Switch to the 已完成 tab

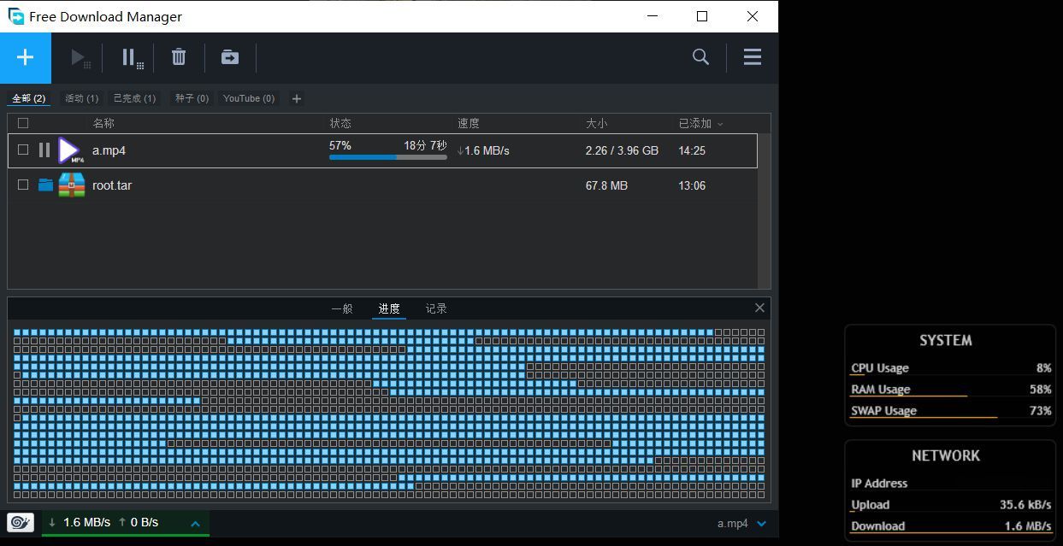coord(134,97)
